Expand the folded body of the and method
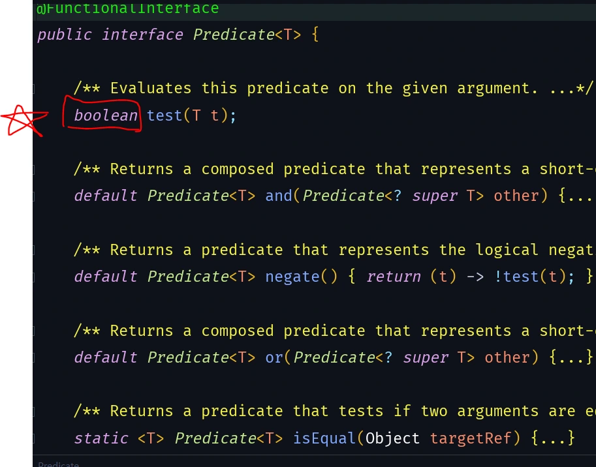596x467 pixels. tap(576, 196)
